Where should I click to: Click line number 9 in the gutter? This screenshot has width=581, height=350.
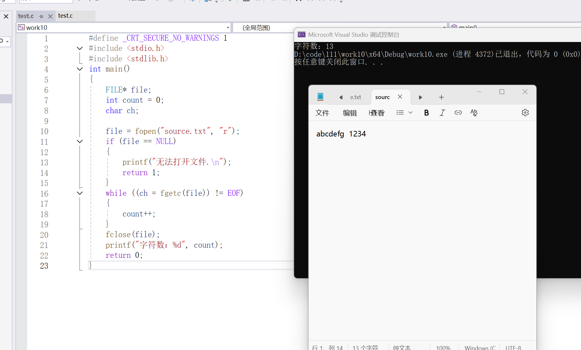pos(46,121)
